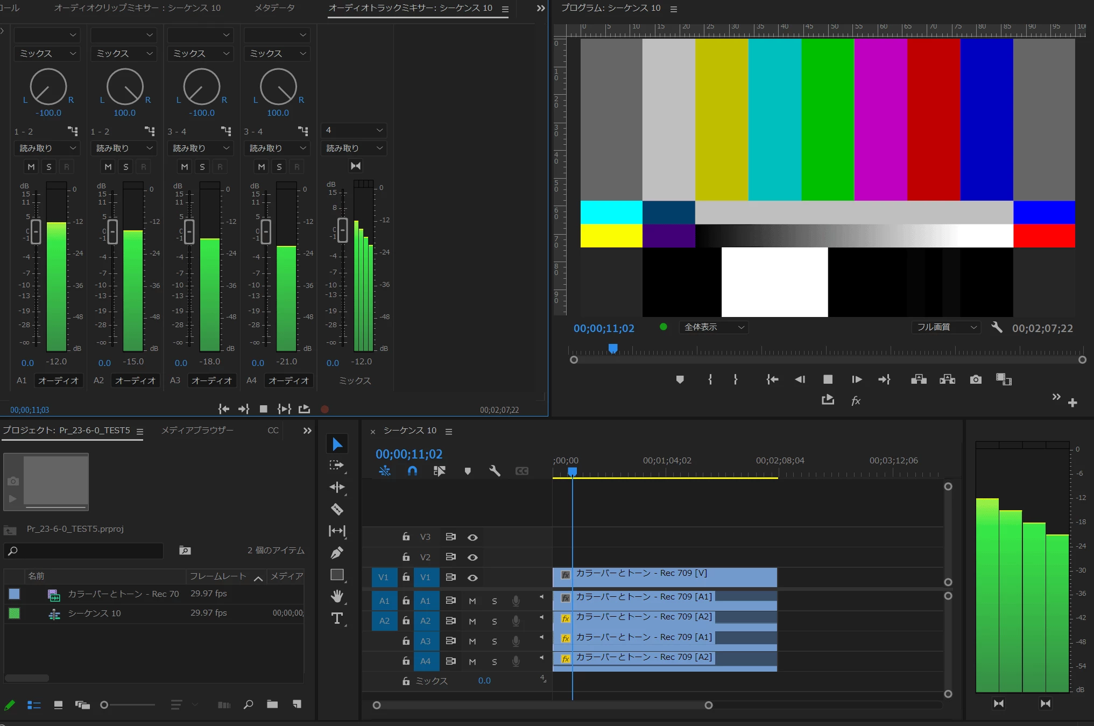Select the Razor tool in toolbar
This screenshot has height=726, width=1094.
click(x=337, y=509)
